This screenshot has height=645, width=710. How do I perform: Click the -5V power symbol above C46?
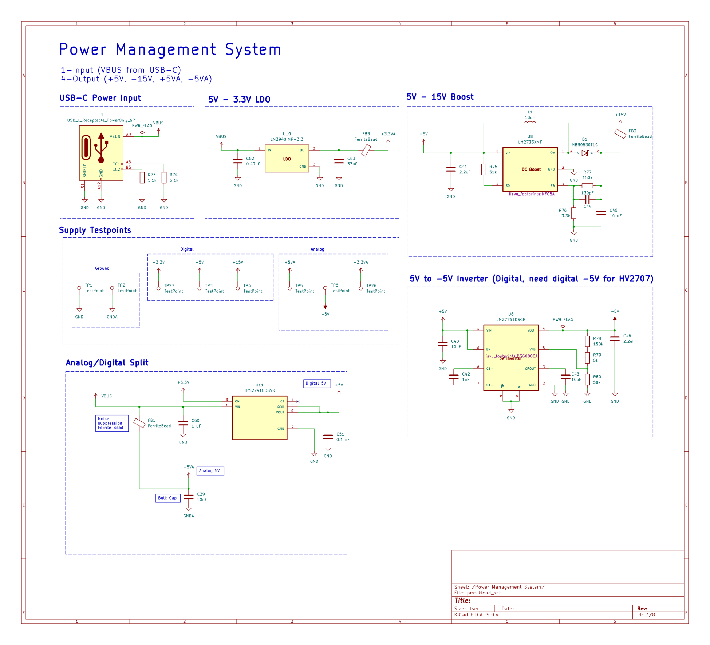coord(615,319)
